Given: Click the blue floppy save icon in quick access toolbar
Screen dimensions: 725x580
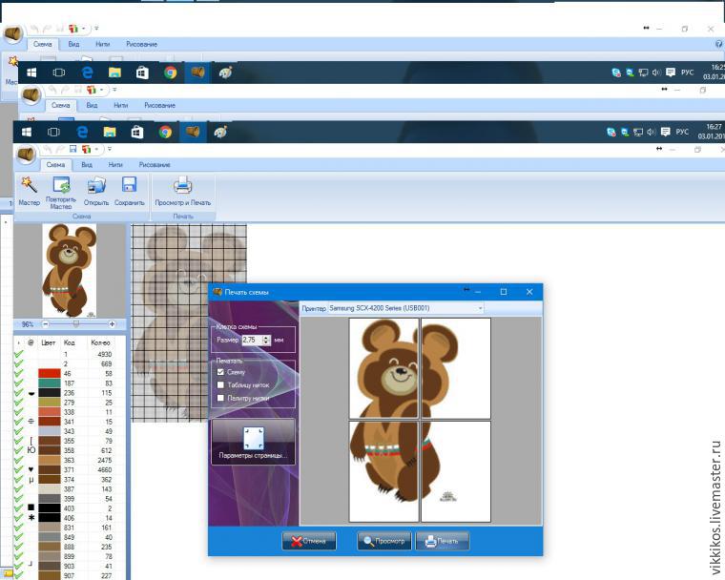Looking at the screenshot, I should [72, 149].
